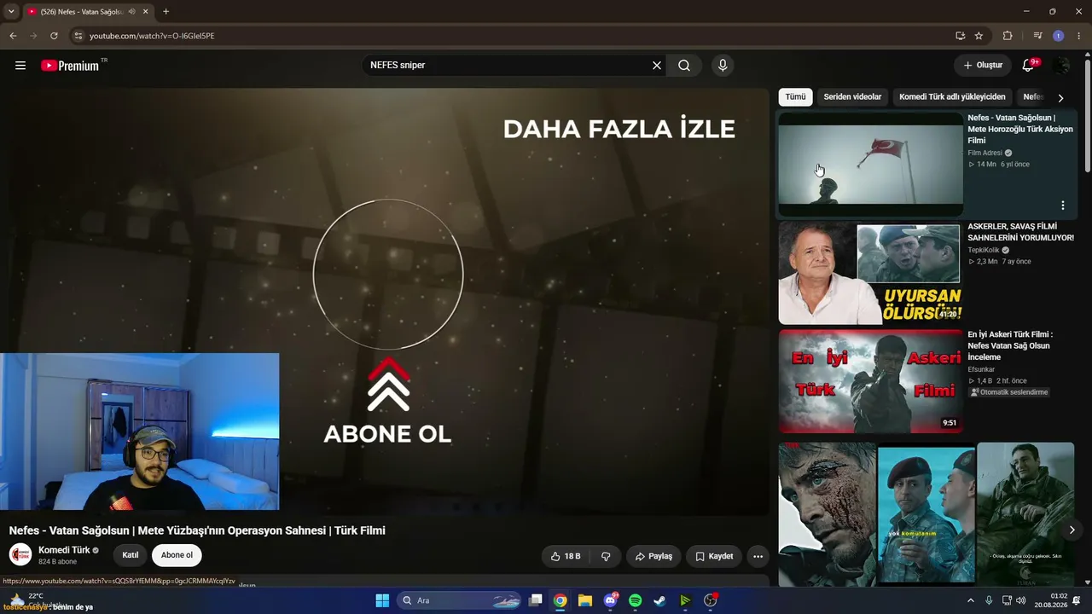Show more filter chips with arrow
Image resolution: width=1092 pixels, height=614 pixels.
1060,98
